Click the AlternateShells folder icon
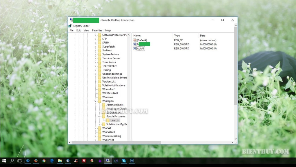Image resolution: width=296 pixels, height=167 pixels. pos(104,105)
